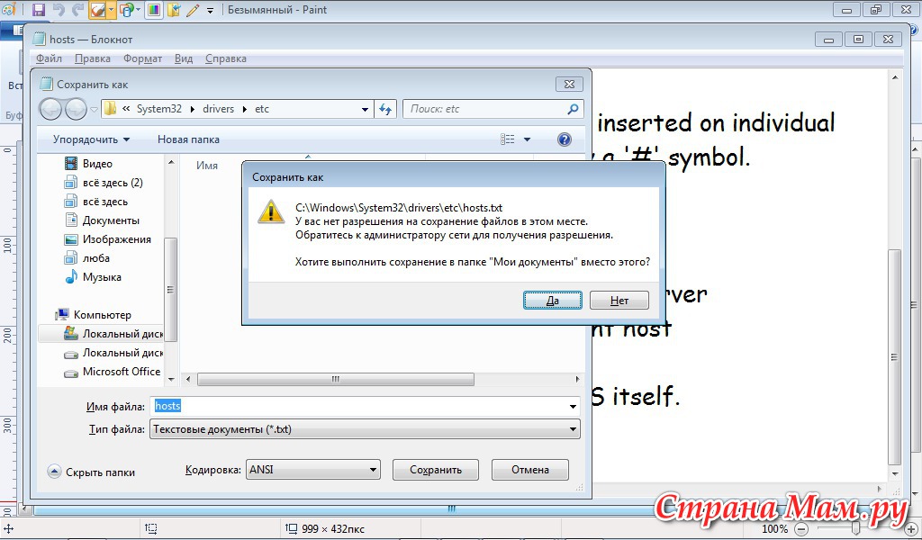Click the Redo arrow in Paint toolbar
Image resolution: width=922 pixels, height=540 pixels.
click(77, 9)
